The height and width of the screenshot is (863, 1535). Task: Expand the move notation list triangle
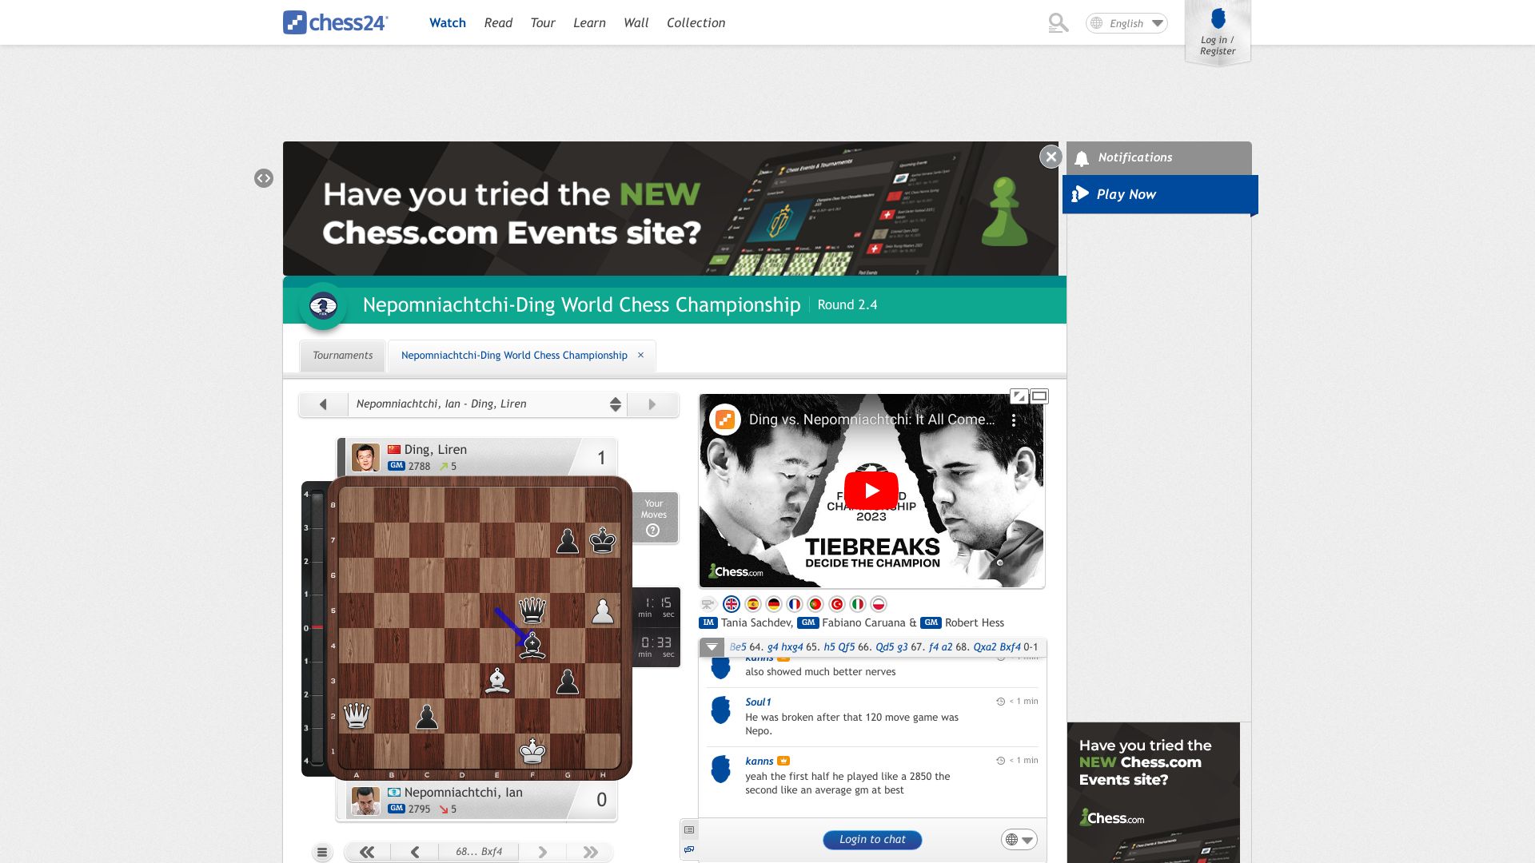click(712, 647)
